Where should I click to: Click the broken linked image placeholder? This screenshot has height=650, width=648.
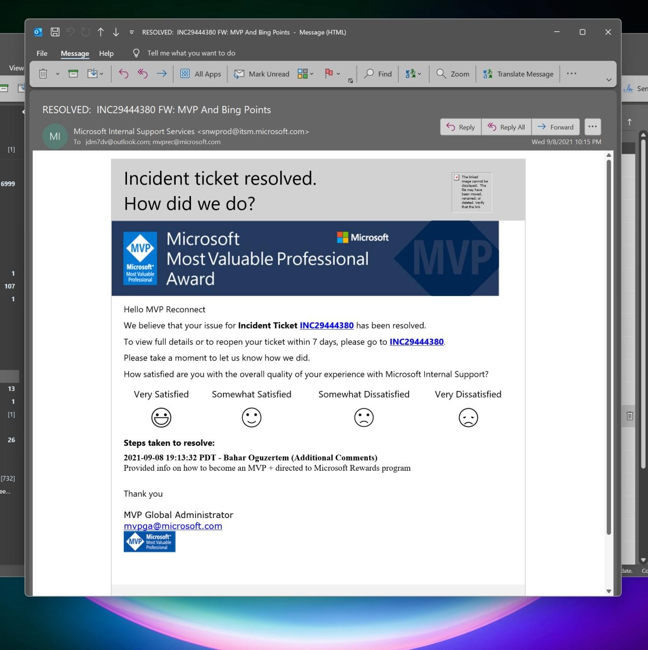point(472,192)
